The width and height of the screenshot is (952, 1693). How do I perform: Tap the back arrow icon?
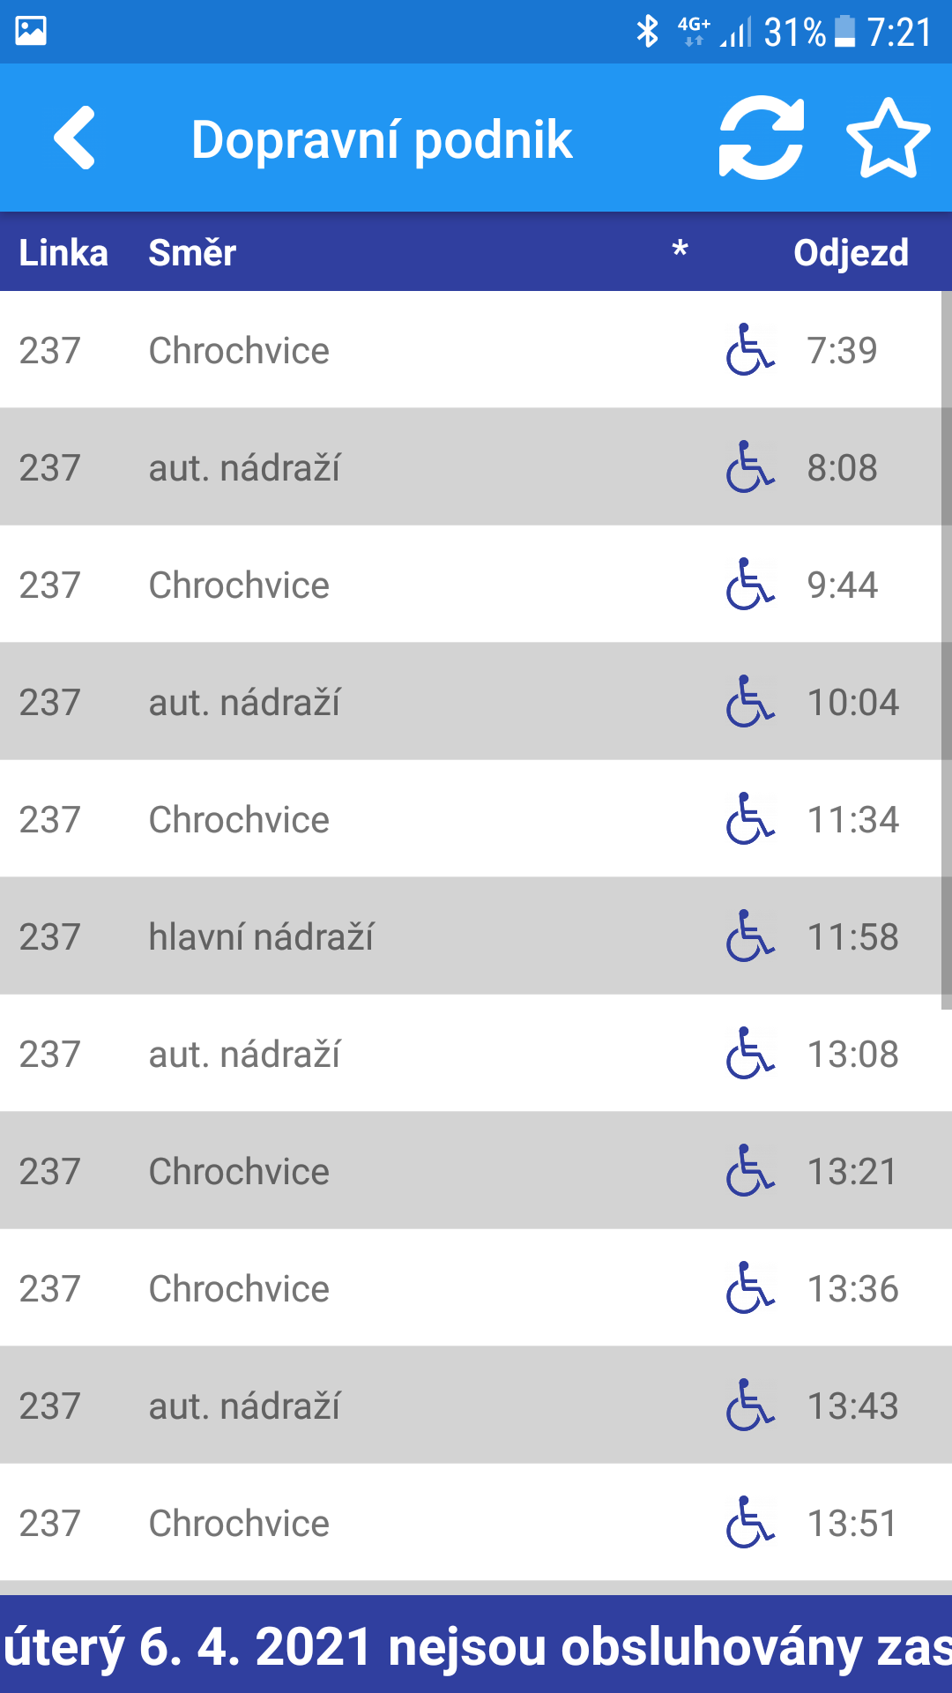click(75, 138)
